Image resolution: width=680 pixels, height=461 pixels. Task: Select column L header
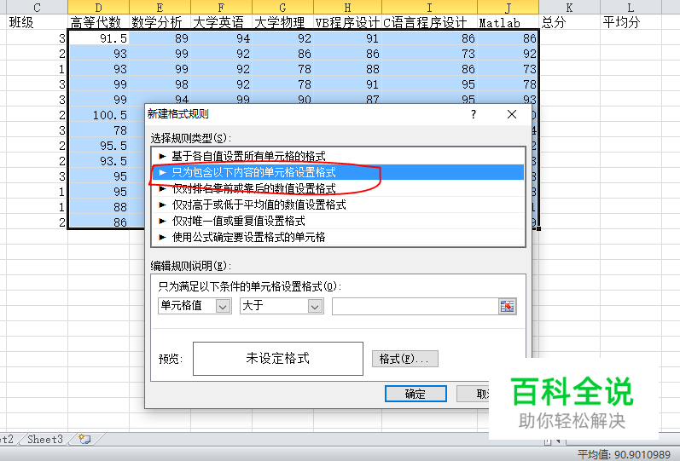click(x=631, y=7)
